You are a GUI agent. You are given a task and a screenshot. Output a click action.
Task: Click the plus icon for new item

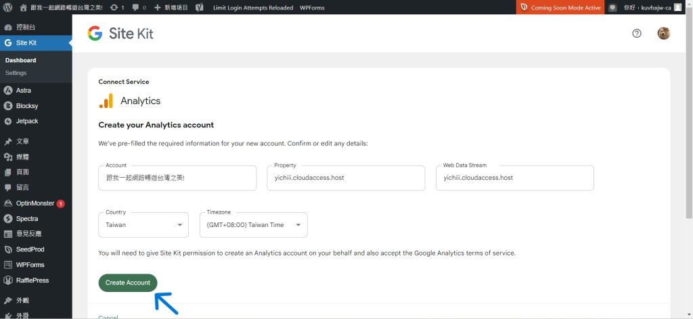(x=157, y=7)
